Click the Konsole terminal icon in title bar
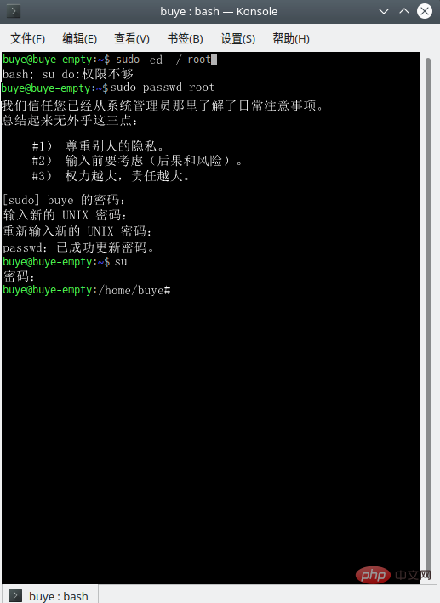This screenshot has height=603, width=440. [14, 11]
